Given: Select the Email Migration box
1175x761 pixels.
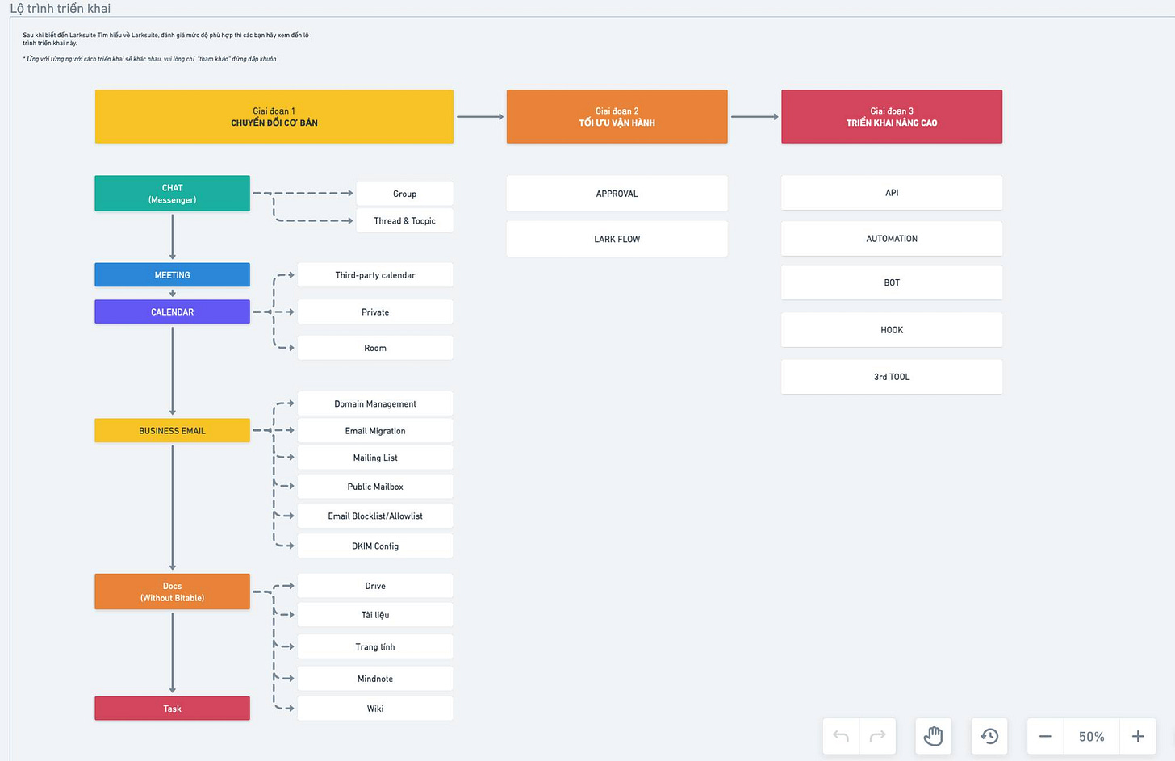Looking at the screenshot, I should coord(375,431).
